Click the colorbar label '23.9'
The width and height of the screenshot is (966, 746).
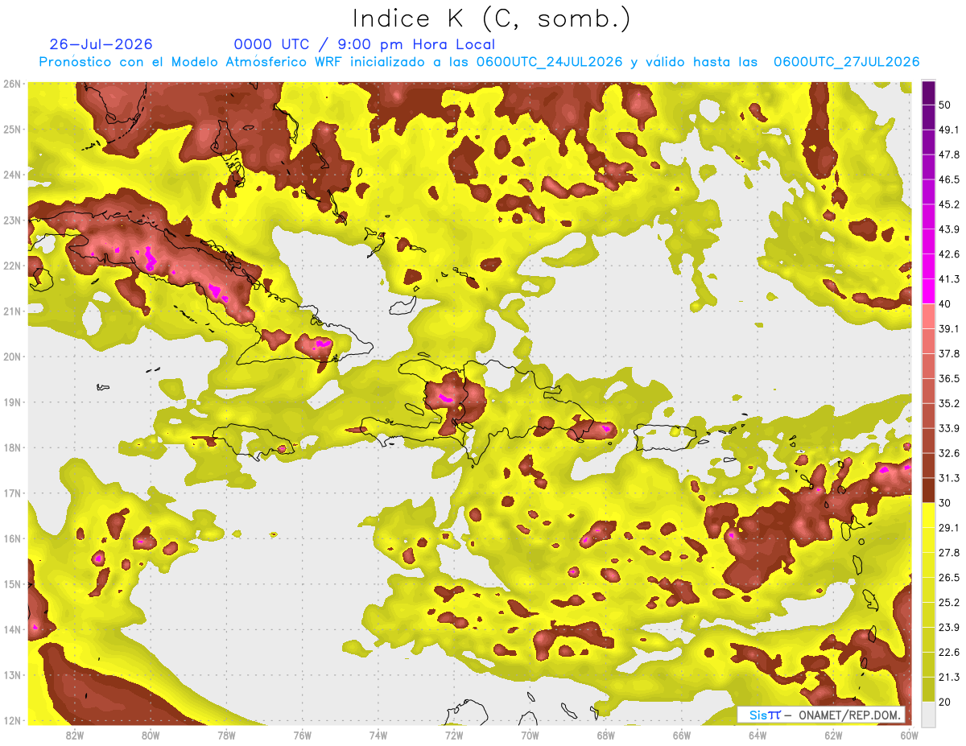(948, 627)
